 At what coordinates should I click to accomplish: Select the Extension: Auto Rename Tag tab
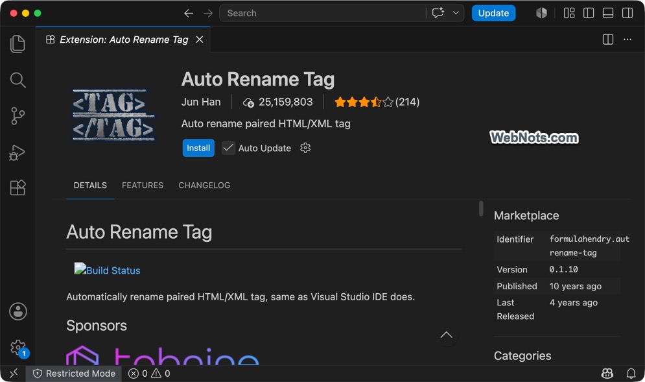[x=123, y=40]
